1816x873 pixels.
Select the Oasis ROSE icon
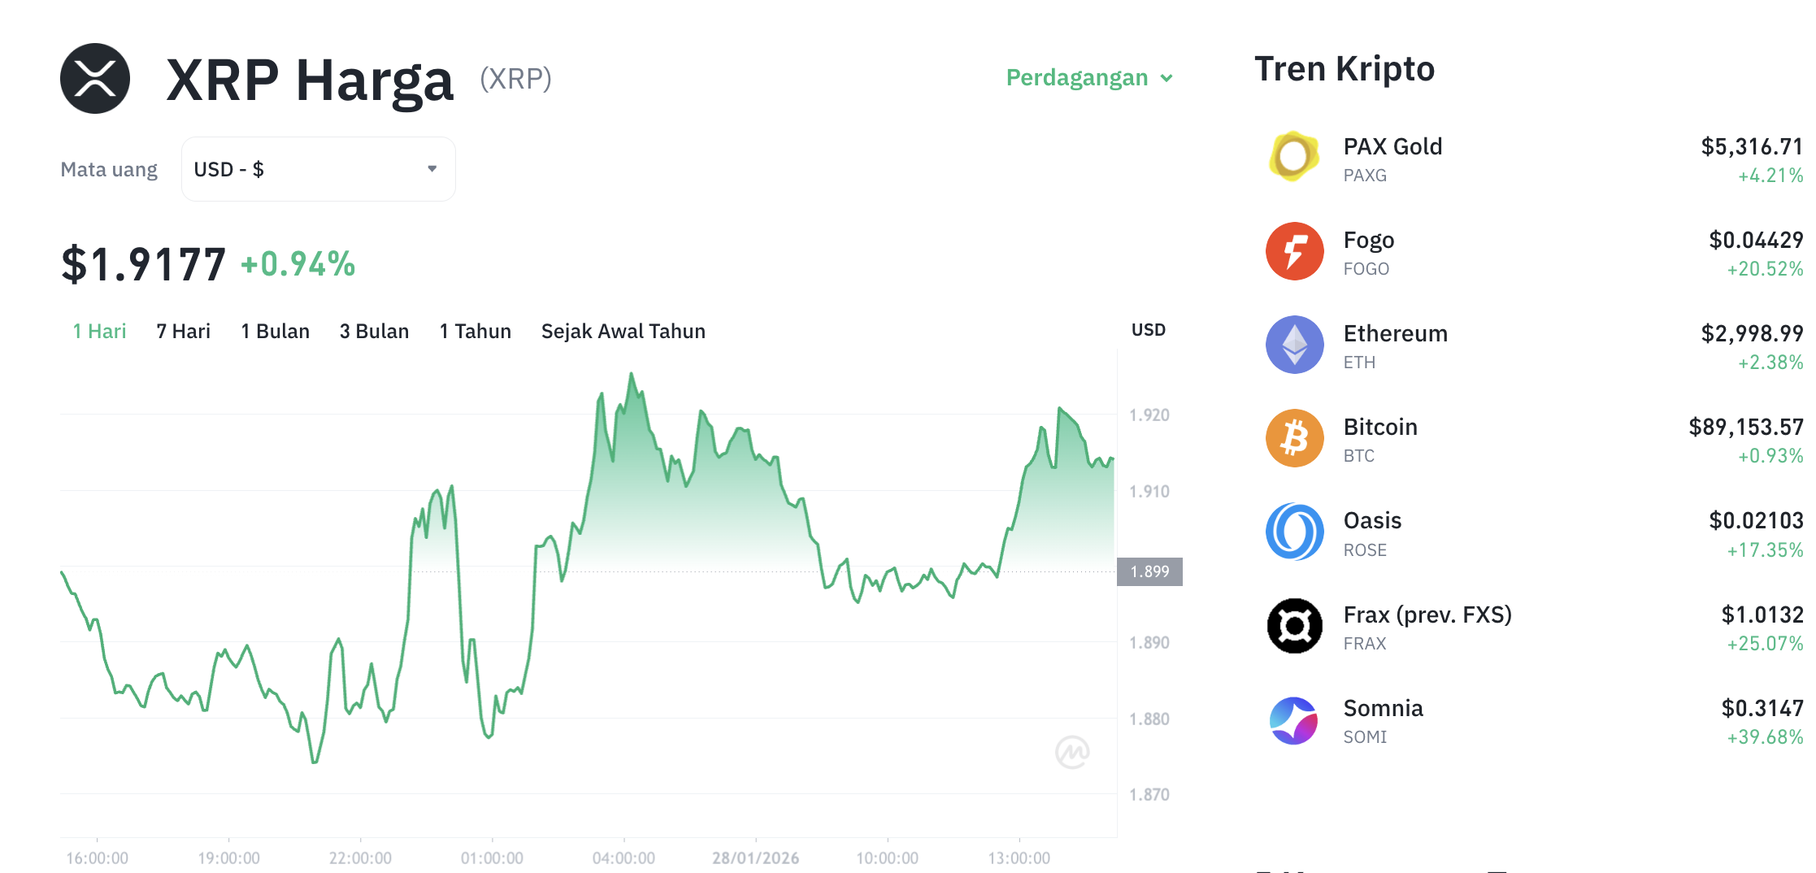(x=1294, y=532)
